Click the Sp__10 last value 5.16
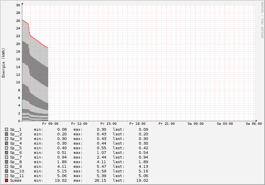 [x=143, y=171]
